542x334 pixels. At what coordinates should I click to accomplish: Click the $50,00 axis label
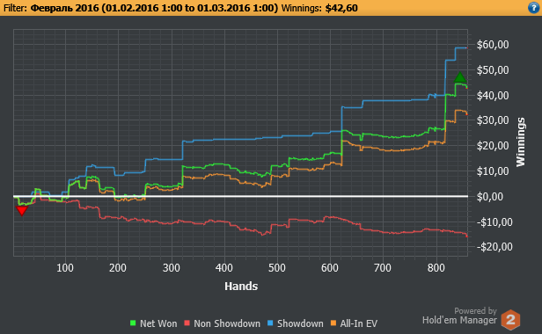coord(493,70)
